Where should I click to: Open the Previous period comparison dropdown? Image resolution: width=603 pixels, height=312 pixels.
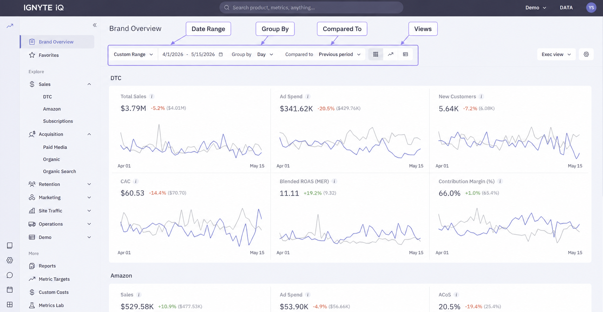pyautogui.click(x=340, y=54)
